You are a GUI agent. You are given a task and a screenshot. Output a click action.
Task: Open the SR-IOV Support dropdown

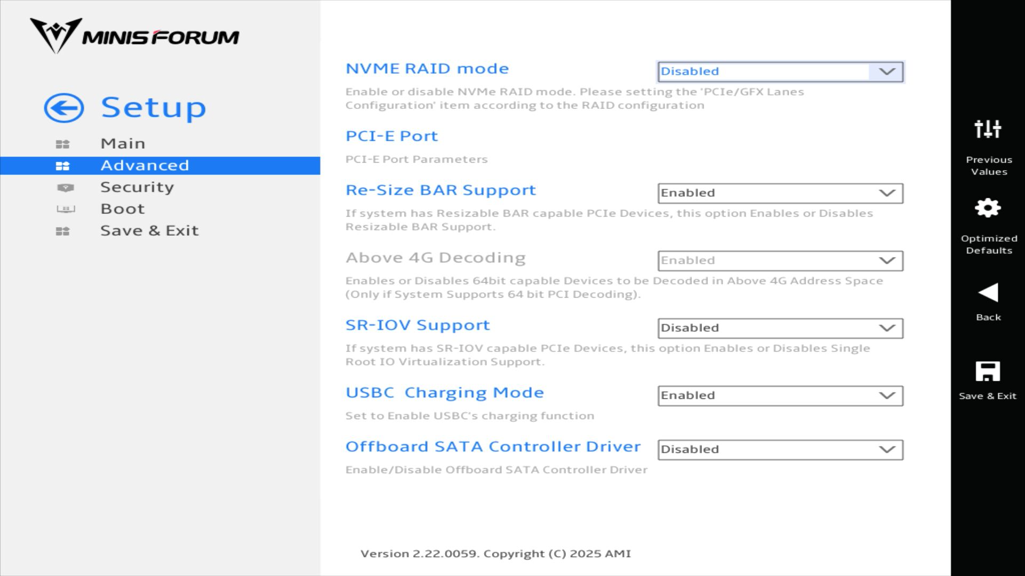click(780, 328)
